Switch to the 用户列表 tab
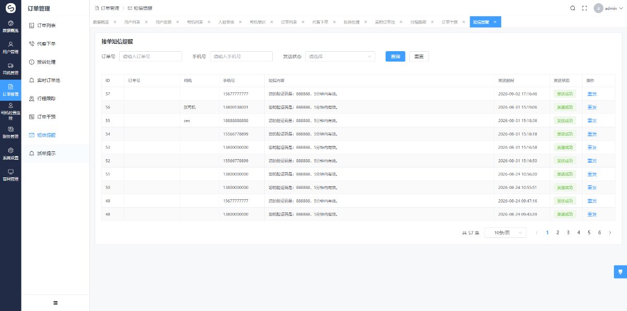The image size is (627, 311). click(133, 22)
